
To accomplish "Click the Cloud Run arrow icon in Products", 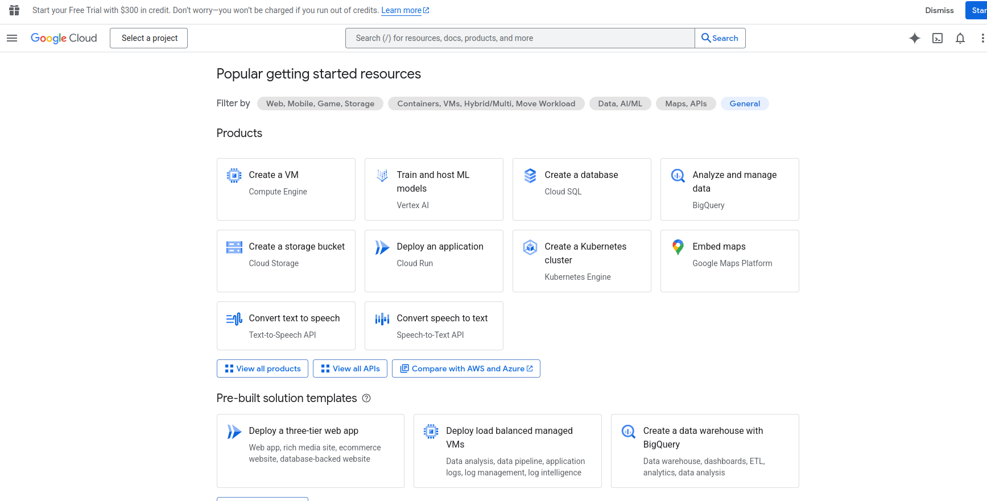I will [x=382, y=247].
